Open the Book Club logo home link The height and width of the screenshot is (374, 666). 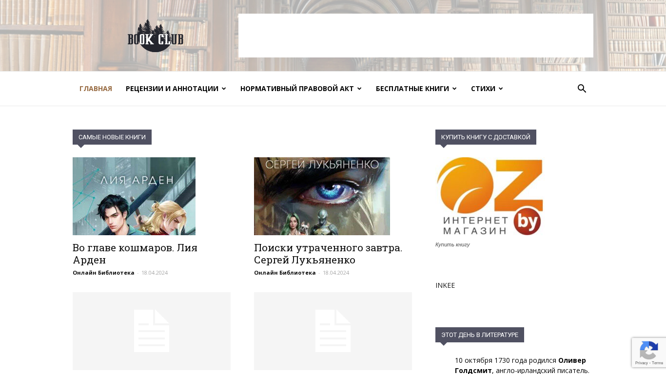[x=156, y=36]
